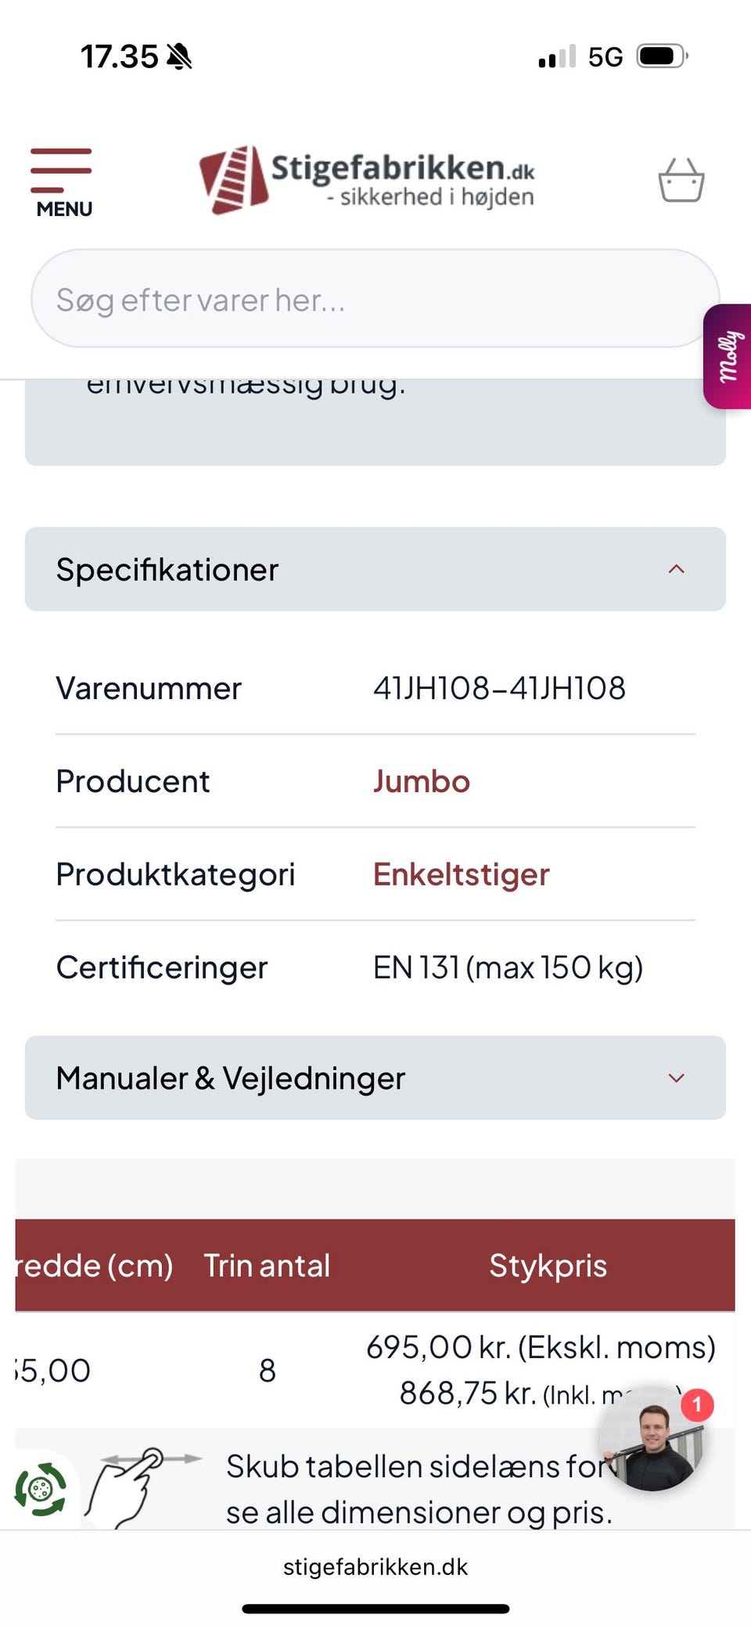
Task: Open the hamburger MENU icon
Action: 63,182
